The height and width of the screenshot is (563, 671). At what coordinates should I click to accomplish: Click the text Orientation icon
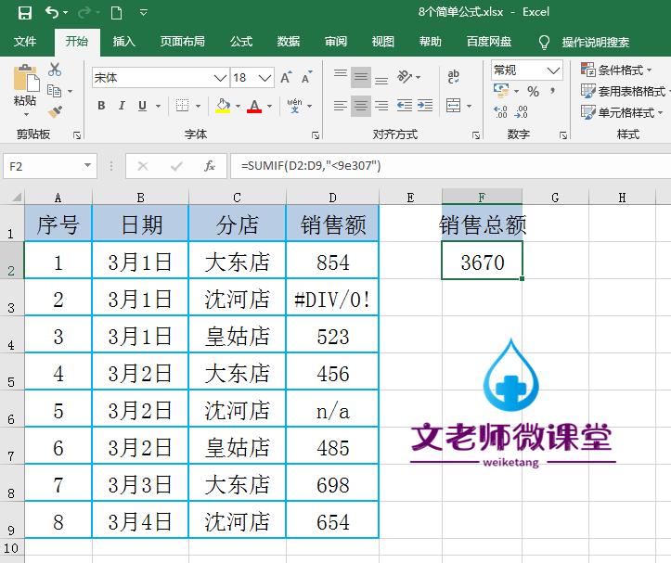(x=405, y=77)
